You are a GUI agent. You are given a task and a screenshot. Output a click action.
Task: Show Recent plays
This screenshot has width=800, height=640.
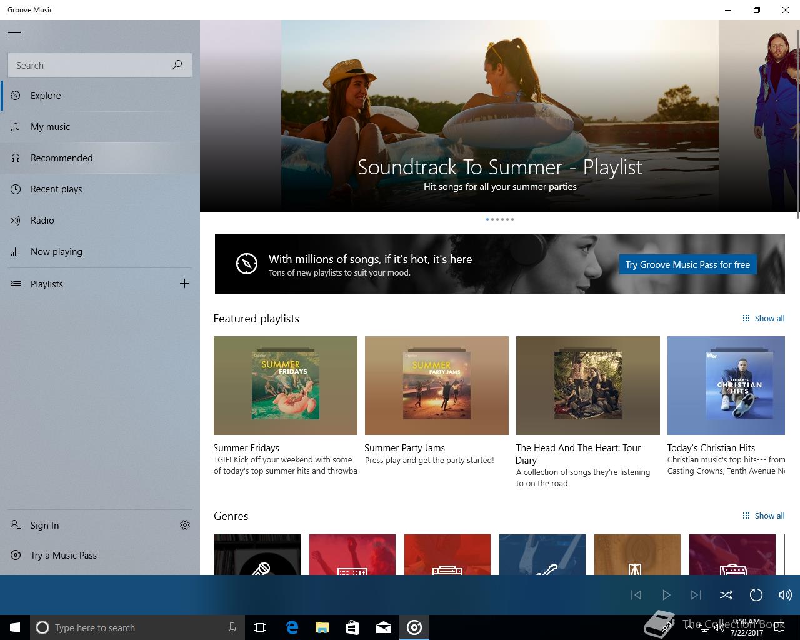coord(100,189)
